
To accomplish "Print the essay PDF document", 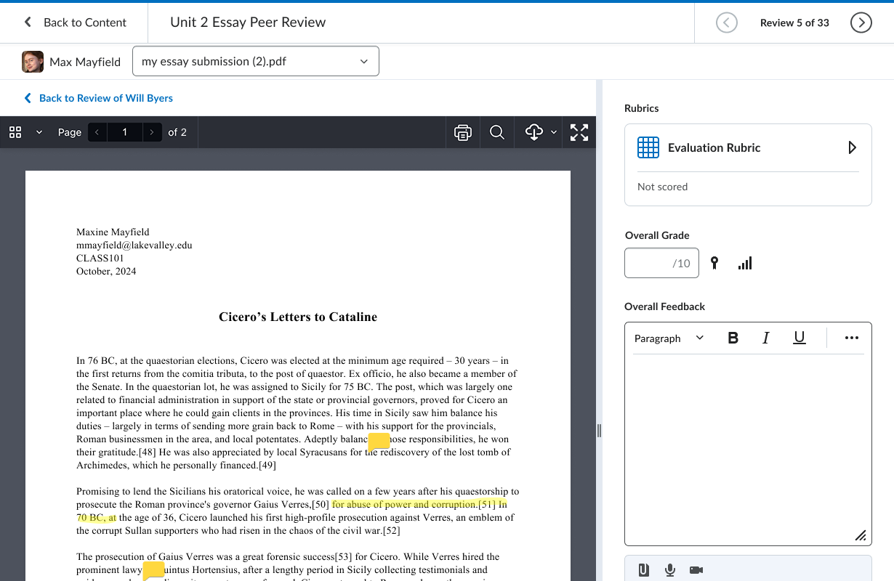I will (x=462, y=132).
